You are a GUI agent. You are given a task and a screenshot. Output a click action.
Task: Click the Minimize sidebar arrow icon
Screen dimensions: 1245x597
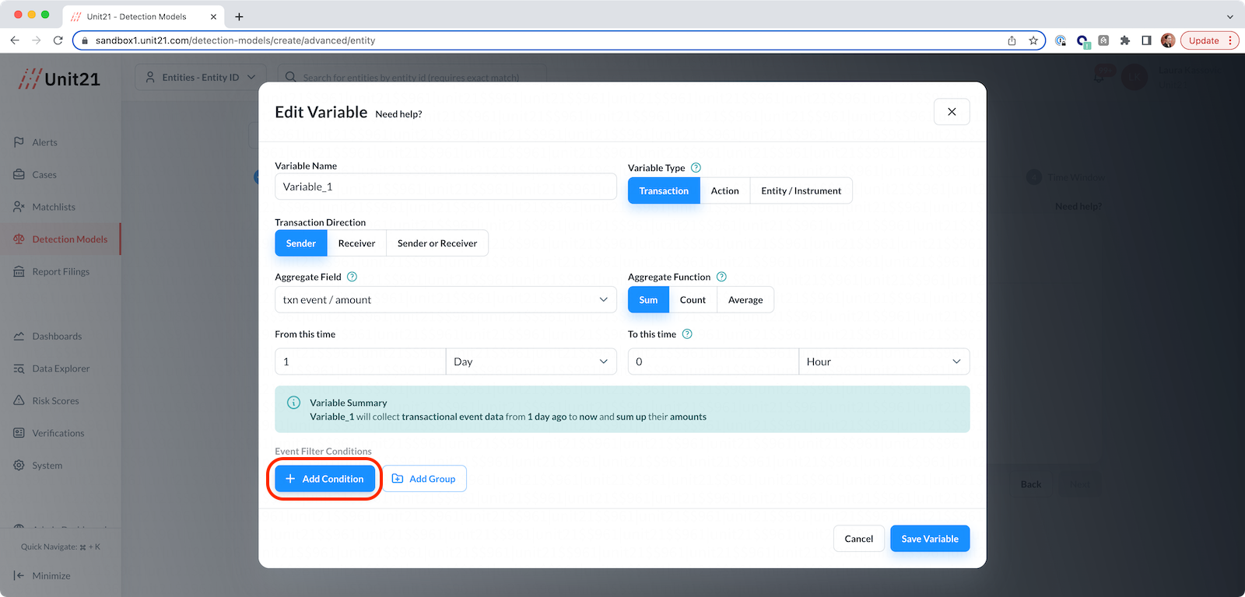pos(19,576)
